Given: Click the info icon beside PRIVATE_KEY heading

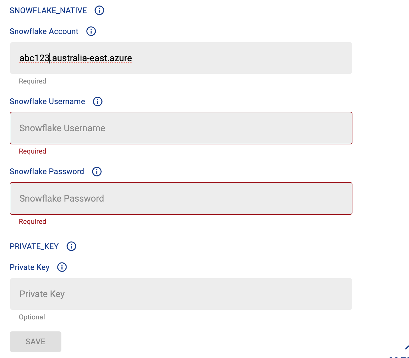Looking at the screenshot, I should click(71, 246).
